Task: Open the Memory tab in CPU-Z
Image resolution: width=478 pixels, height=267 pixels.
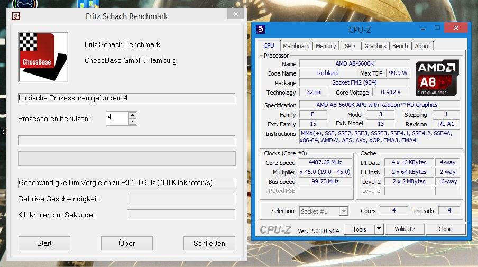Action: (x=326, y=46)
